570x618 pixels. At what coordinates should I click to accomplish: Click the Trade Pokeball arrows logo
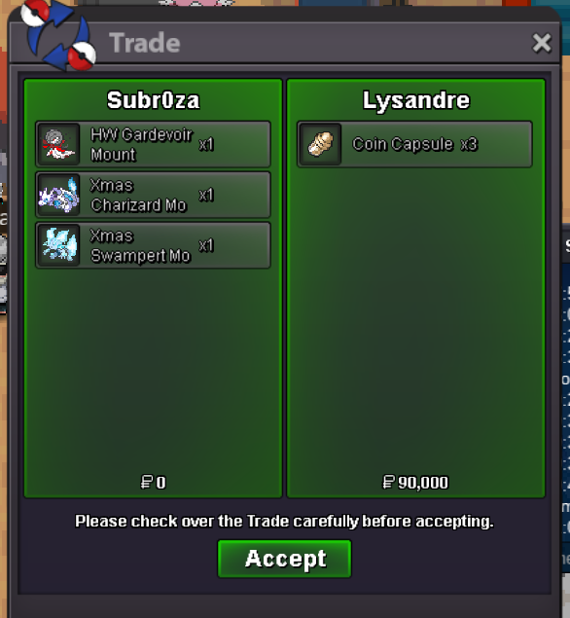[x=58, y=35]
